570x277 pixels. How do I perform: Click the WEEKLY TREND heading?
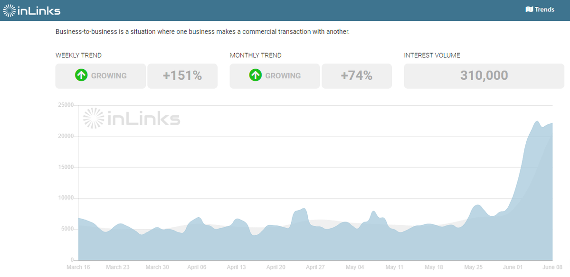click(x=78, y=55)
